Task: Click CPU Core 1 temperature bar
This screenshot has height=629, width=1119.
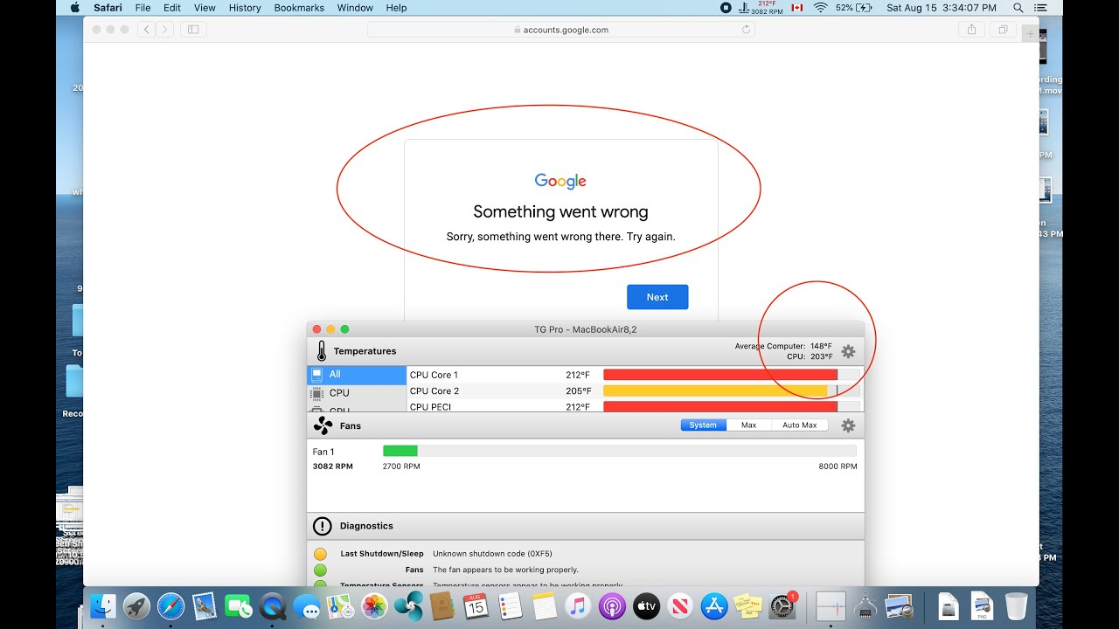Action: pyautogui.click(x=732, y=375)
